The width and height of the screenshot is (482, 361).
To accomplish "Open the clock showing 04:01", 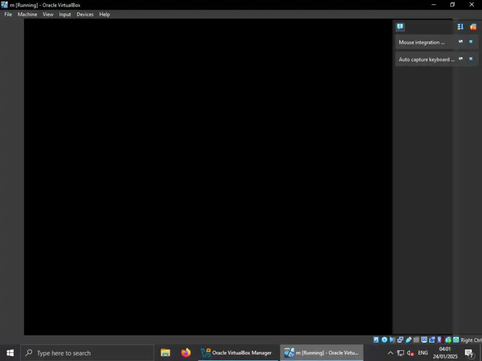I will 445,353.
